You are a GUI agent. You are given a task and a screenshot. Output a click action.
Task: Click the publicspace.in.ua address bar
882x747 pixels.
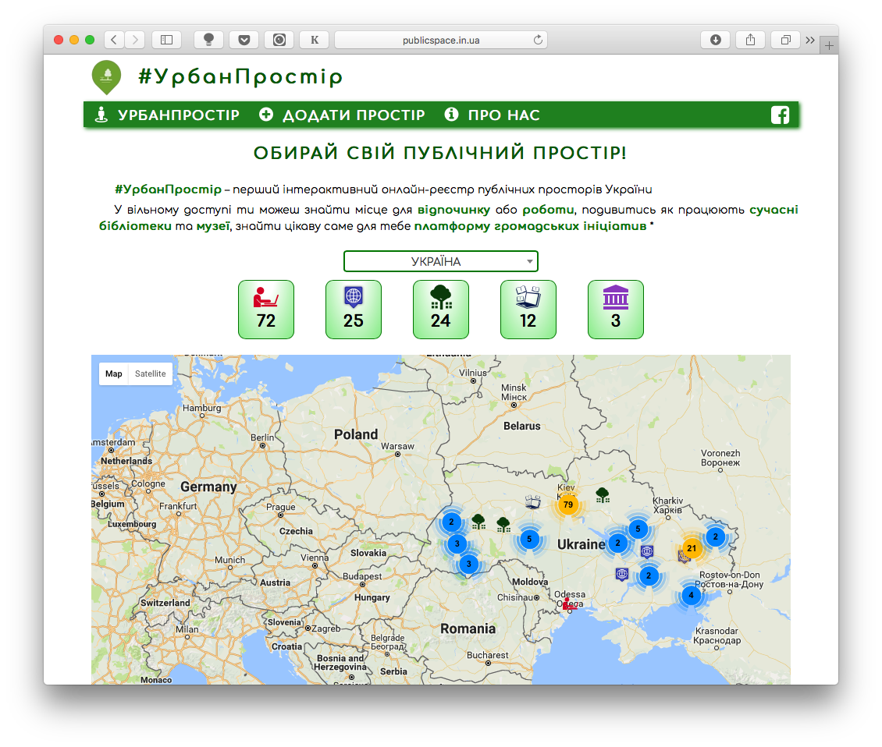[441, 40]
